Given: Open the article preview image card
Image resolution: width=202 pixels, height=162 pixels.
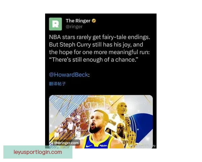Looking at the screenshot, I should 101,122.
